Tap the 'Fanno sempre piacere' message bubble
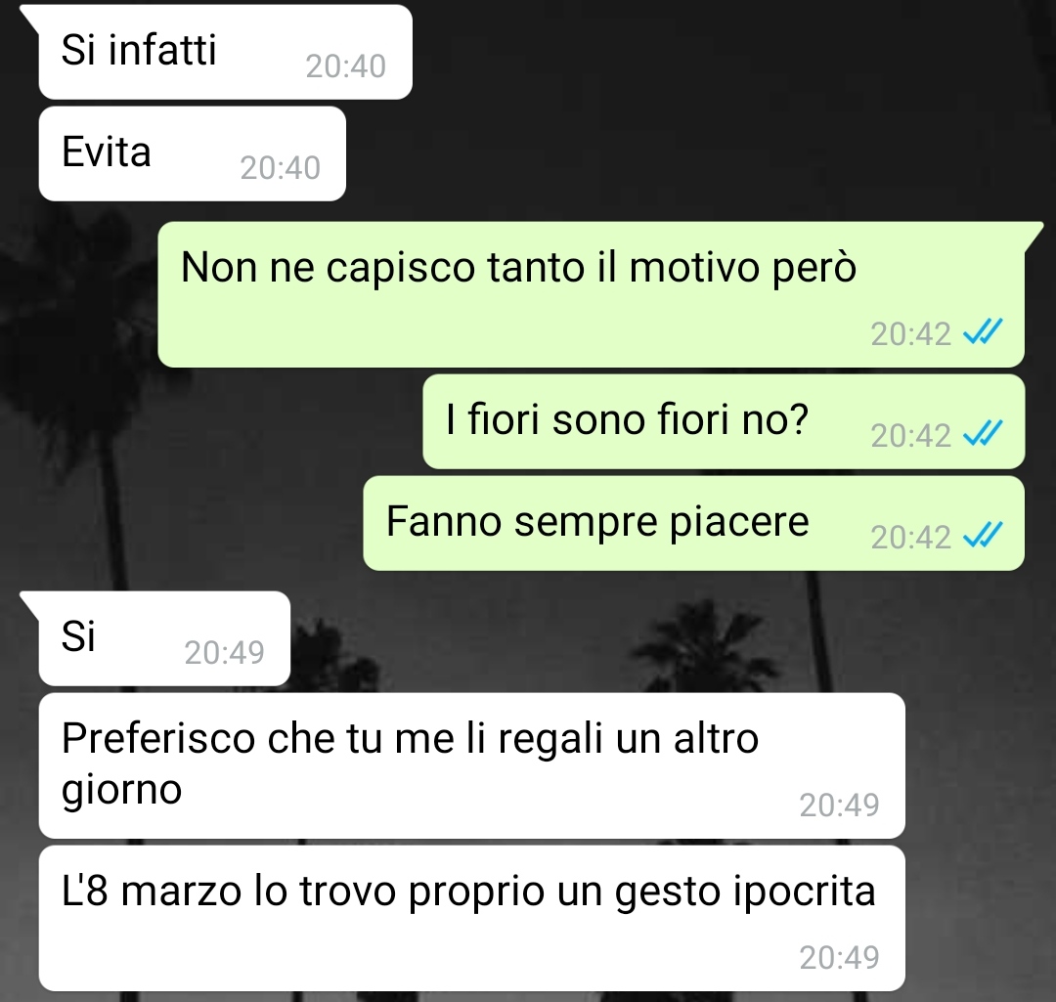This screenshot has width=1056, height=1002. (693, 523)
